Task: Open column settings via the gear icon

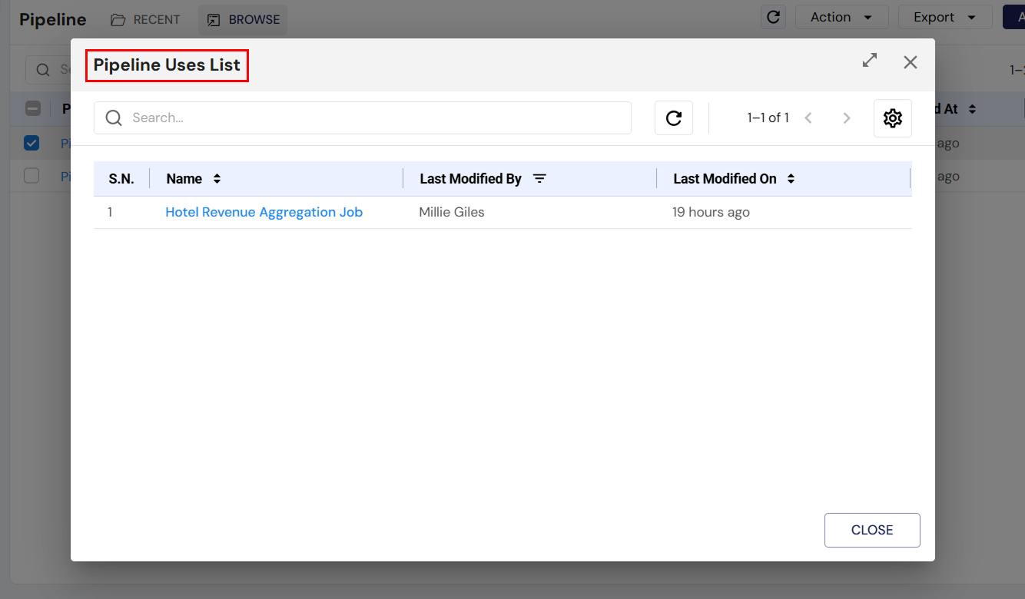Action: 892,117
